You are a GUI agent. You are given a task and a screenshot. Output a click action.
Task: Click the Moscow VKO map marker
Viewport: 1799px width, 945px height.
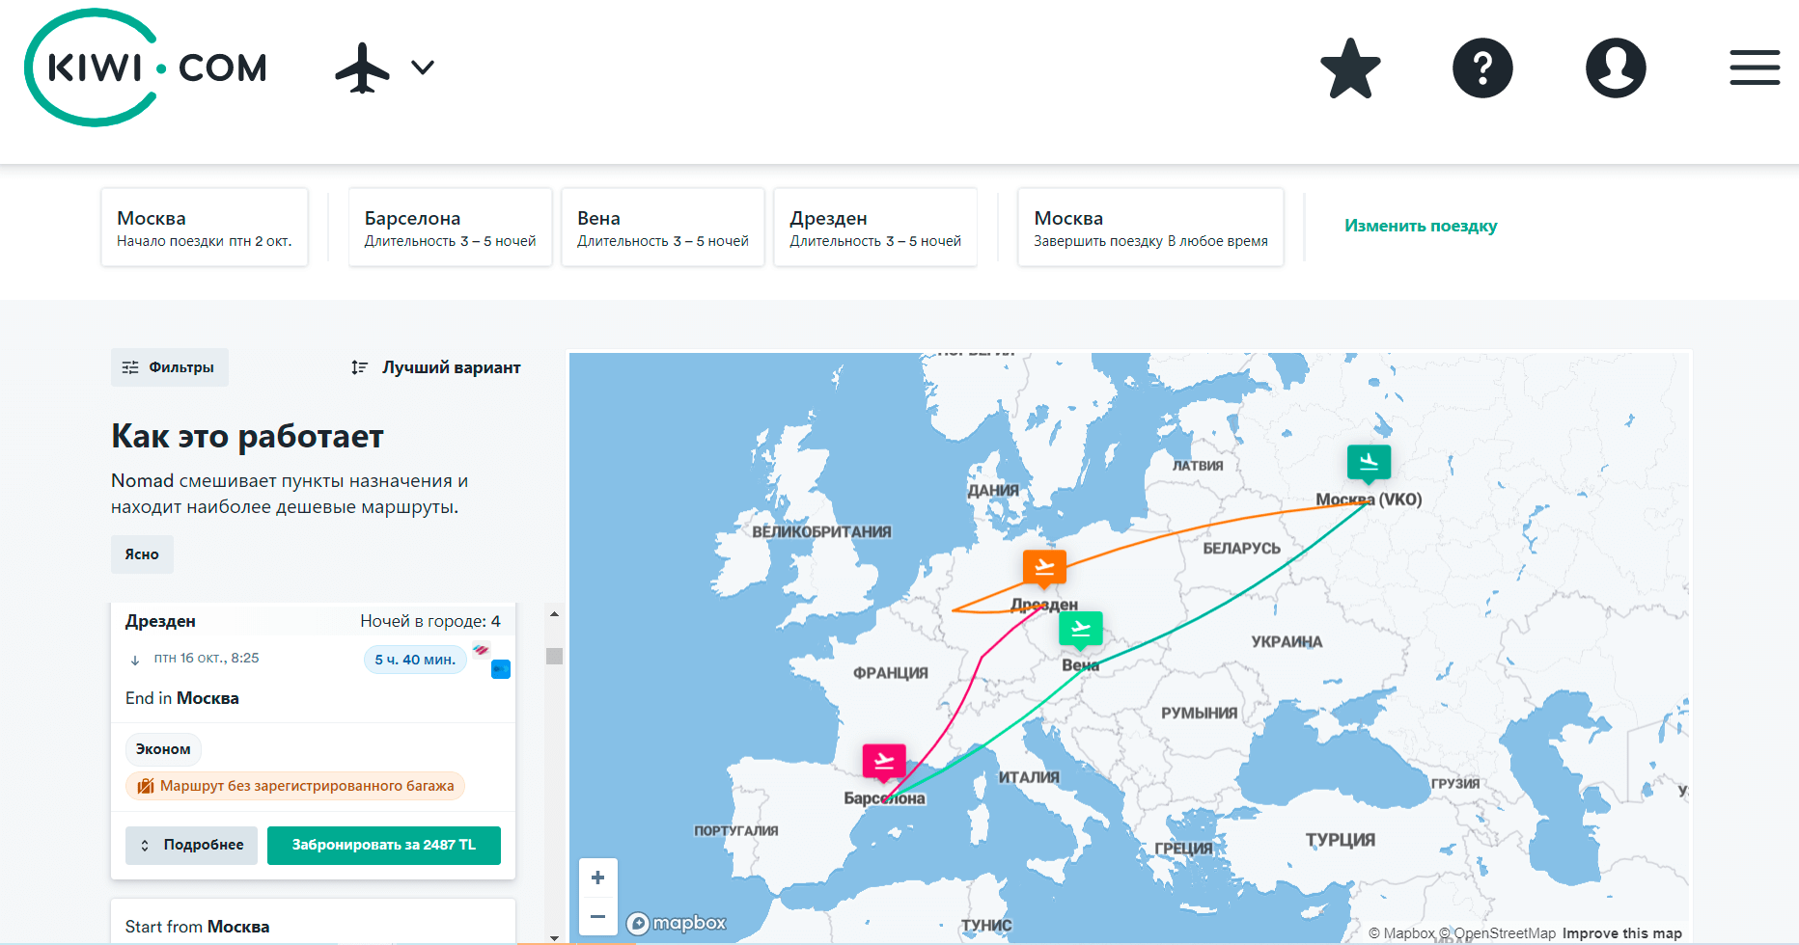[x=1369, y=463]
